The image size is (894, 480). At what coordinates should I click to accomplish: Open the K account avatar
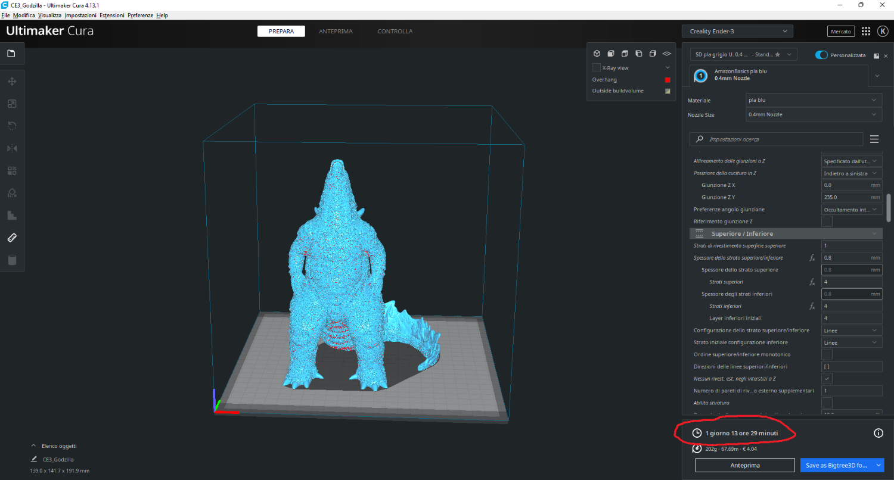pos(883,31)
